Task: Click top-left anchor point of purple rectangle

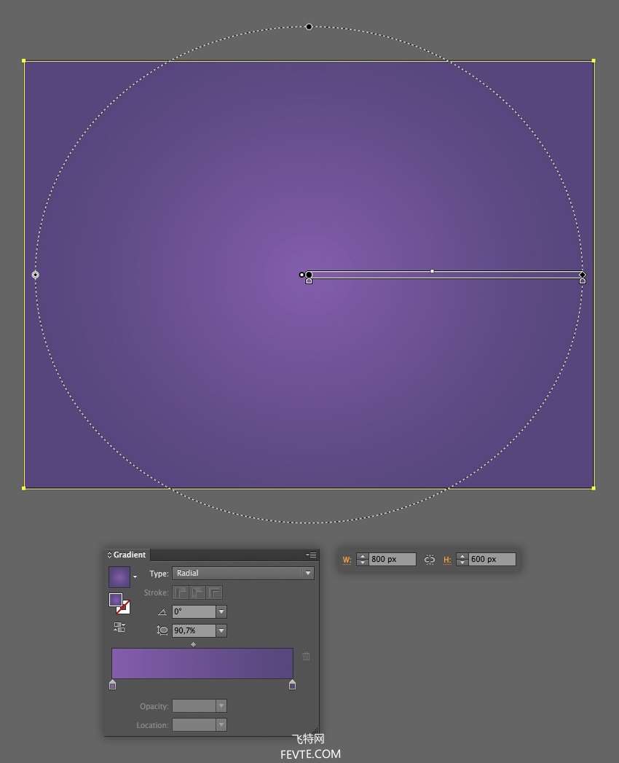Action: click(24, 60)
